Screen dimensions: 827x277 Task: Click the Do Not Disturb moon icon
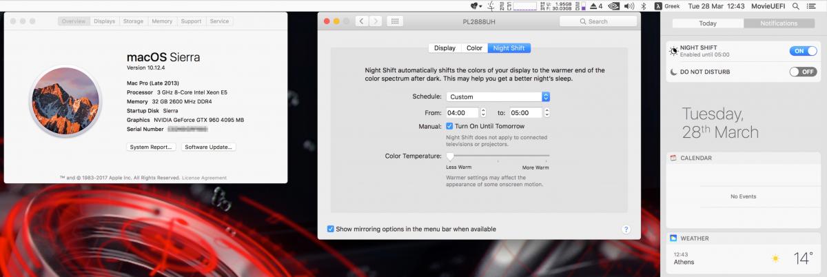tap(673, 72)
